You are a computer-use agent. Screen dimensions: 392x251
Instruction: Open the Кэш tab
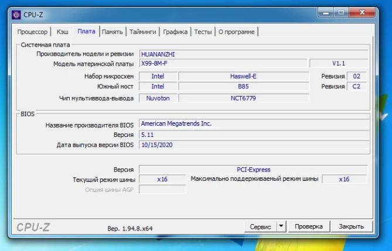pos(63,32)
